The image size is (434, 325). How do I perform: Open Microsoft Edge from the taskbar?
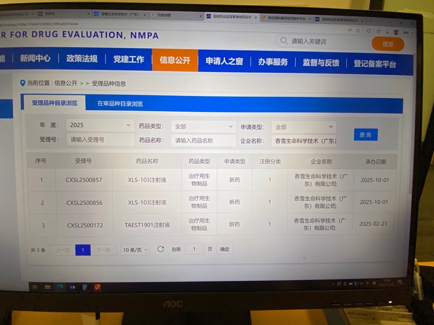(60, 287)
